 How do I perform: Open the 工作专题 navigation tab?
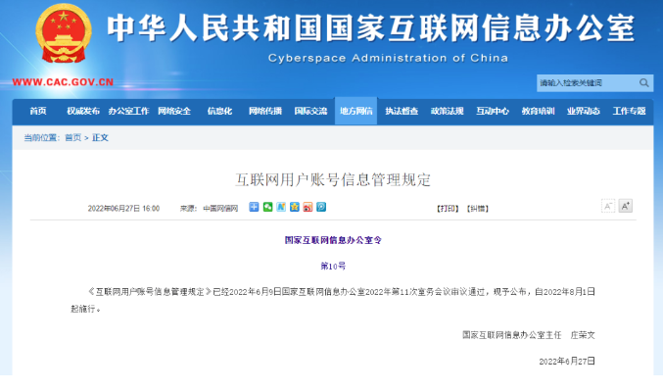point(629,112)
